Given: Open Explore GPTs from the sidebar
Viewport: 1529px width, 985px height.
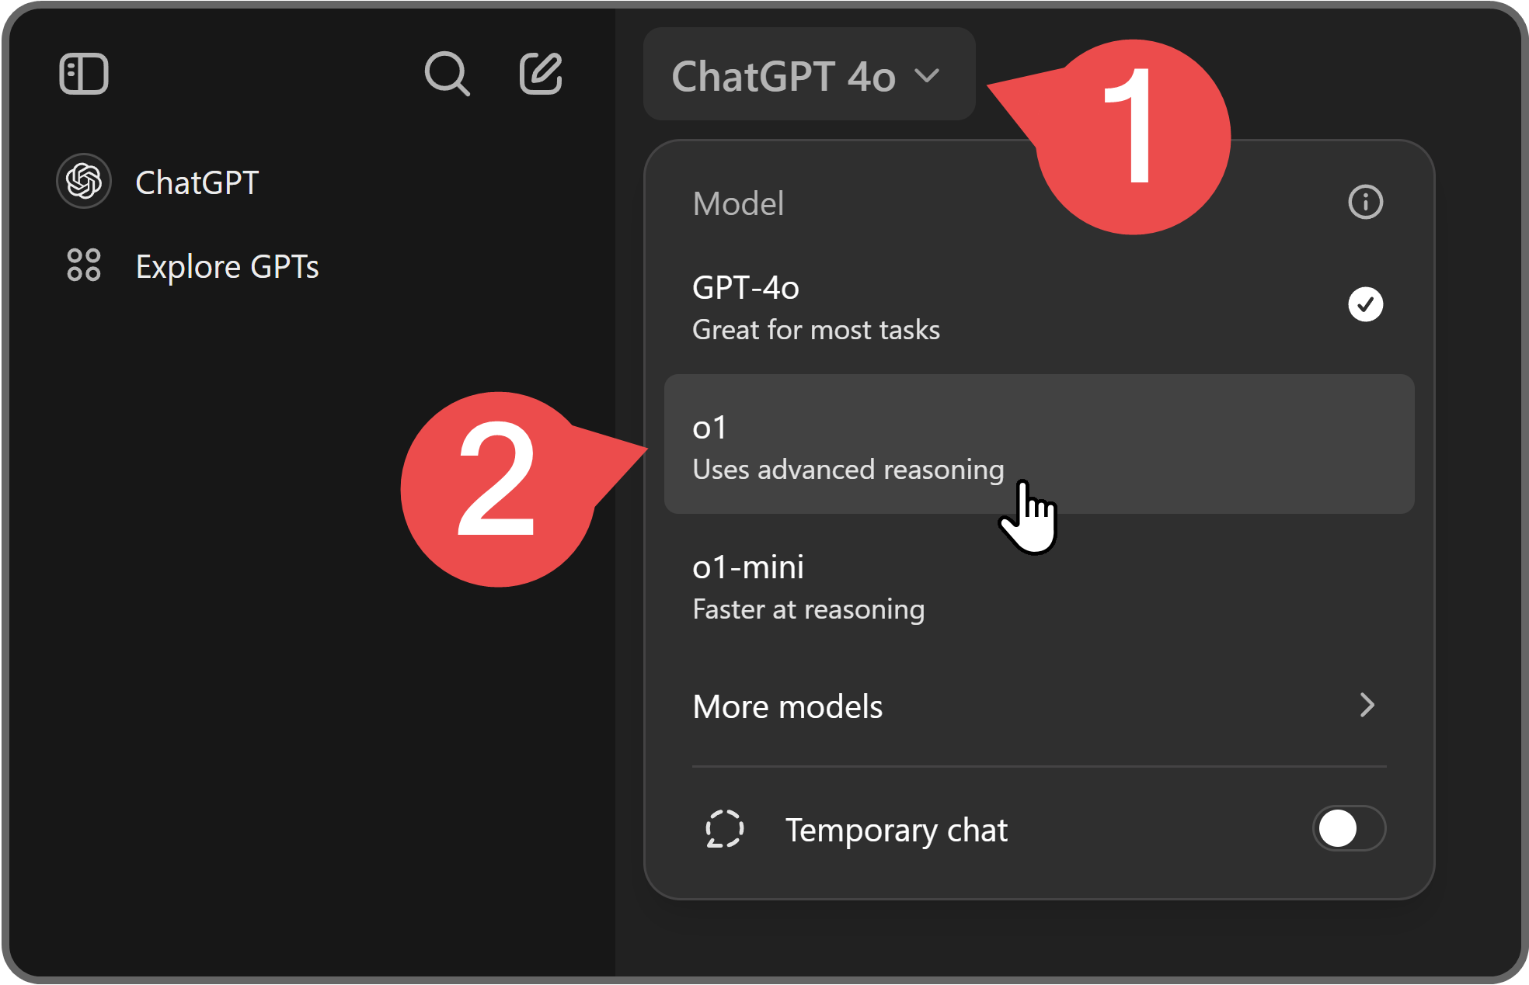Looking at the screenshot, I should pos(227,266).
